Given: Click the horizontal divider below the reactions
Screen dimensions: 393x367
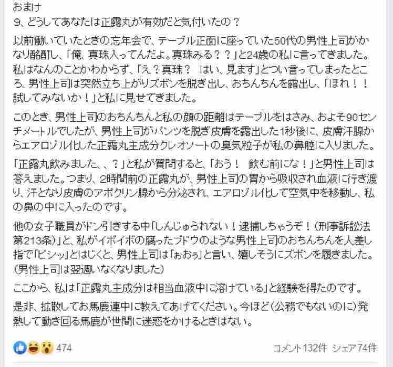Looking at the screenshot, I should (x=195, y=362).
